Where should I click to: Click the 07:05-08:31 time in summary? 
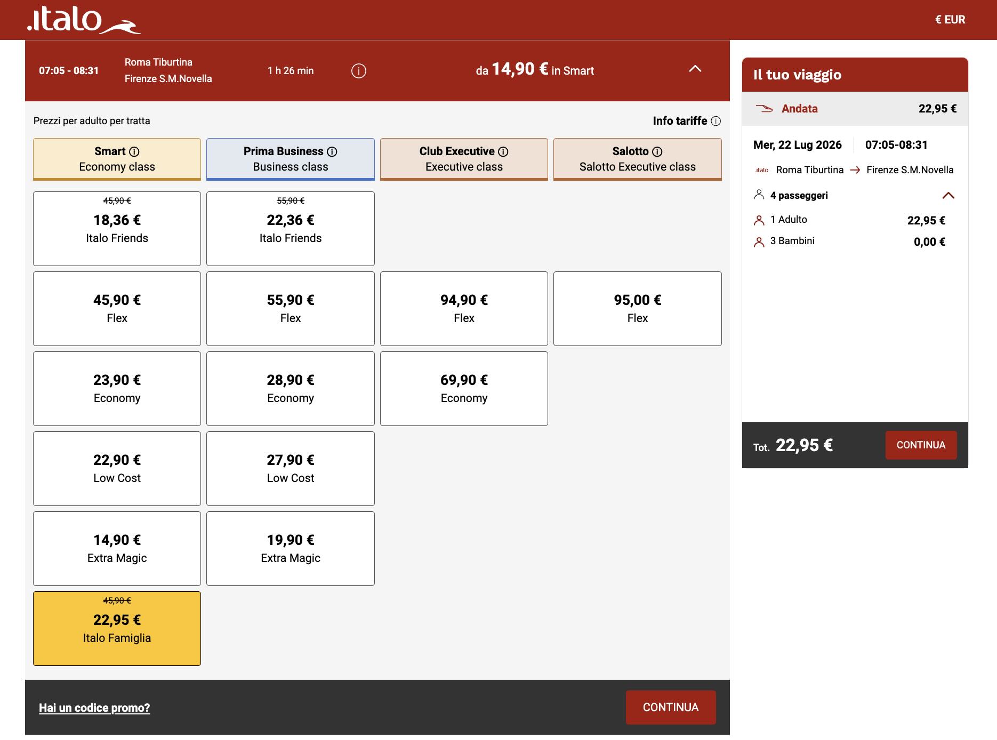(897, 145)
